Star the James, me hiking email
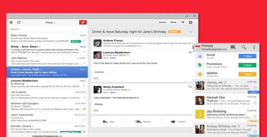Viewport: 267px width, 137px height. [x=255, y=88]
